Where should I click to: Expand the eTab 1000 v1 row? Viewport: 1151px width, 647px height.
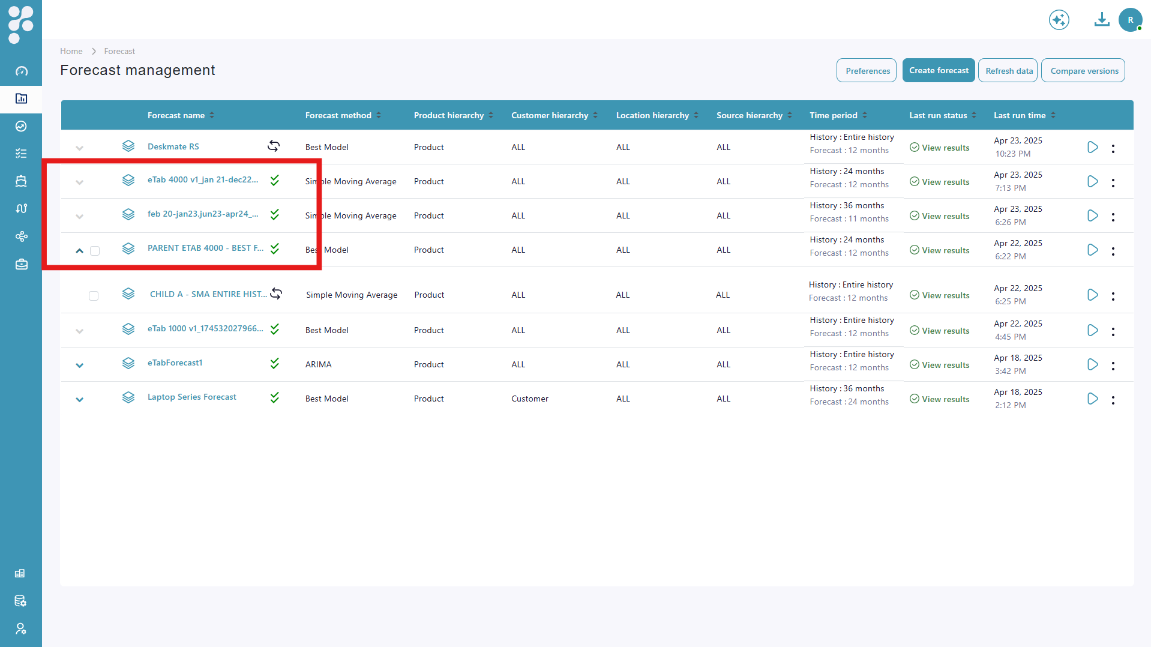tap(79, 331)
